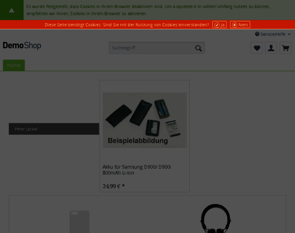
Task: Click the search magnifier icon
Action: click(x=198, y=48)
